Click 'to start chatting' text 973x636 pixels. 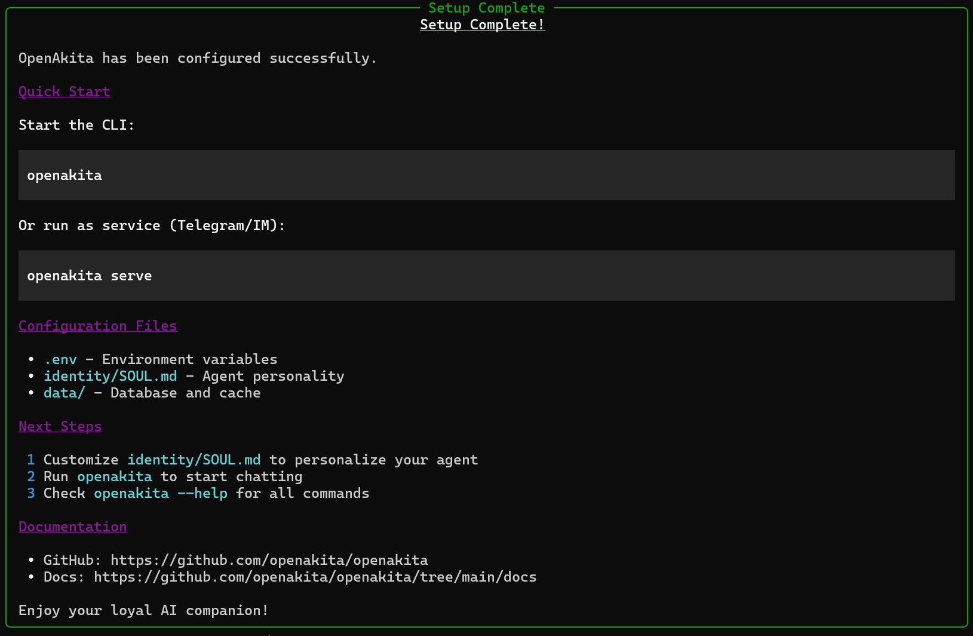point(232,477)
